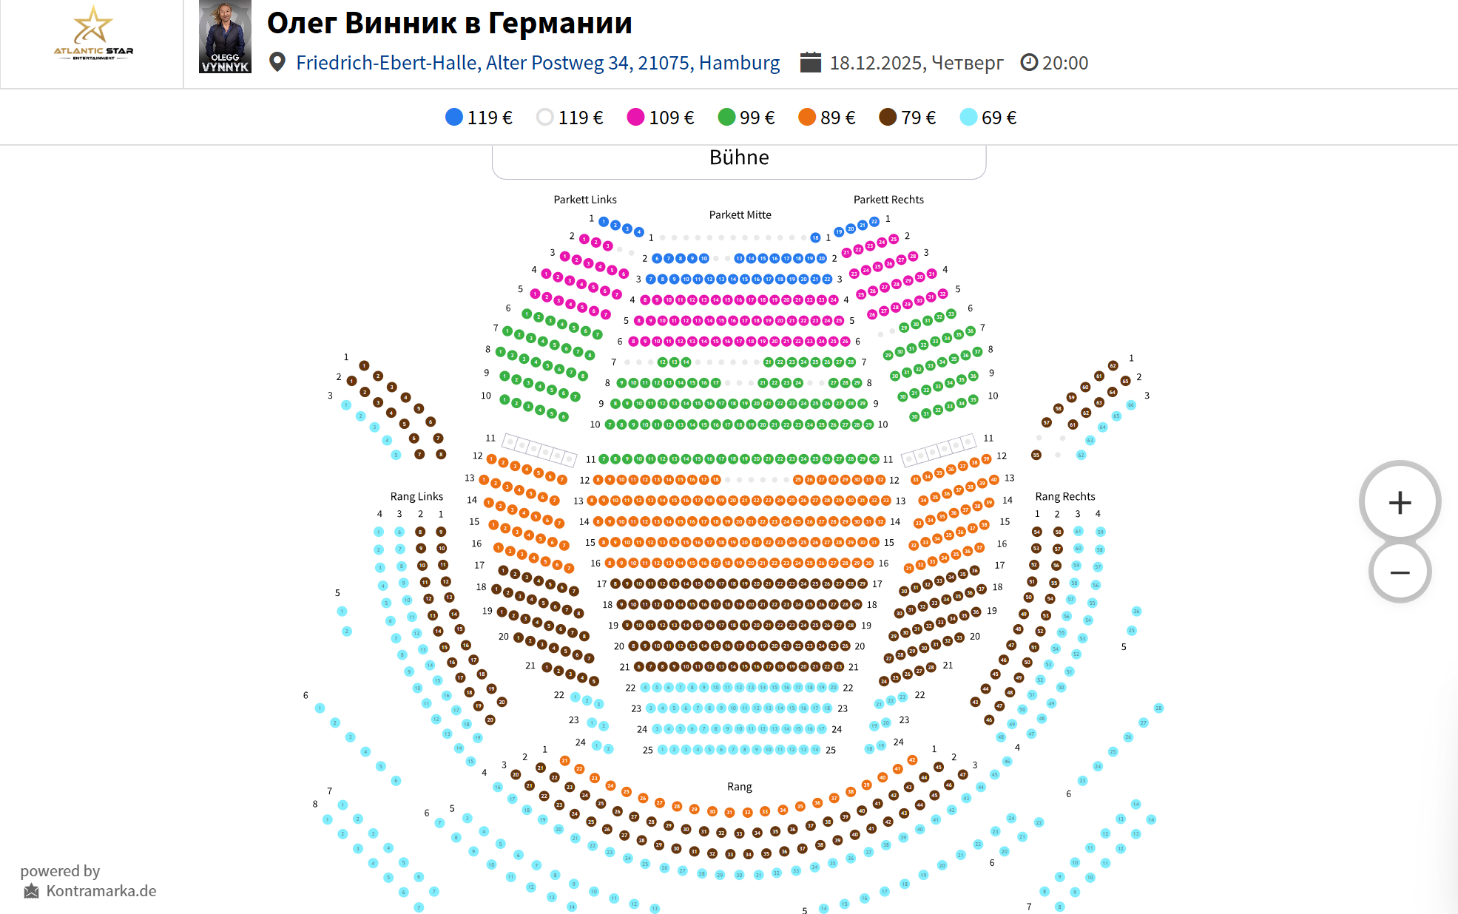The height and width of the screenshot is (914, 1458).
Task: Click the Bühne stage area
Action: coord(738,159)
